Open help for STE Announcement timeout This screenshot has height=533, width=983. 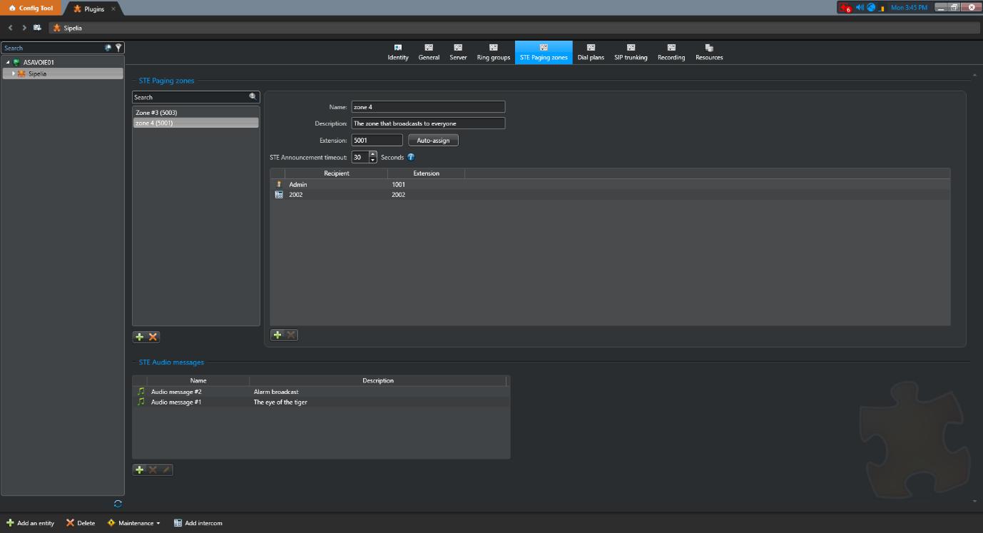[411, 157]
